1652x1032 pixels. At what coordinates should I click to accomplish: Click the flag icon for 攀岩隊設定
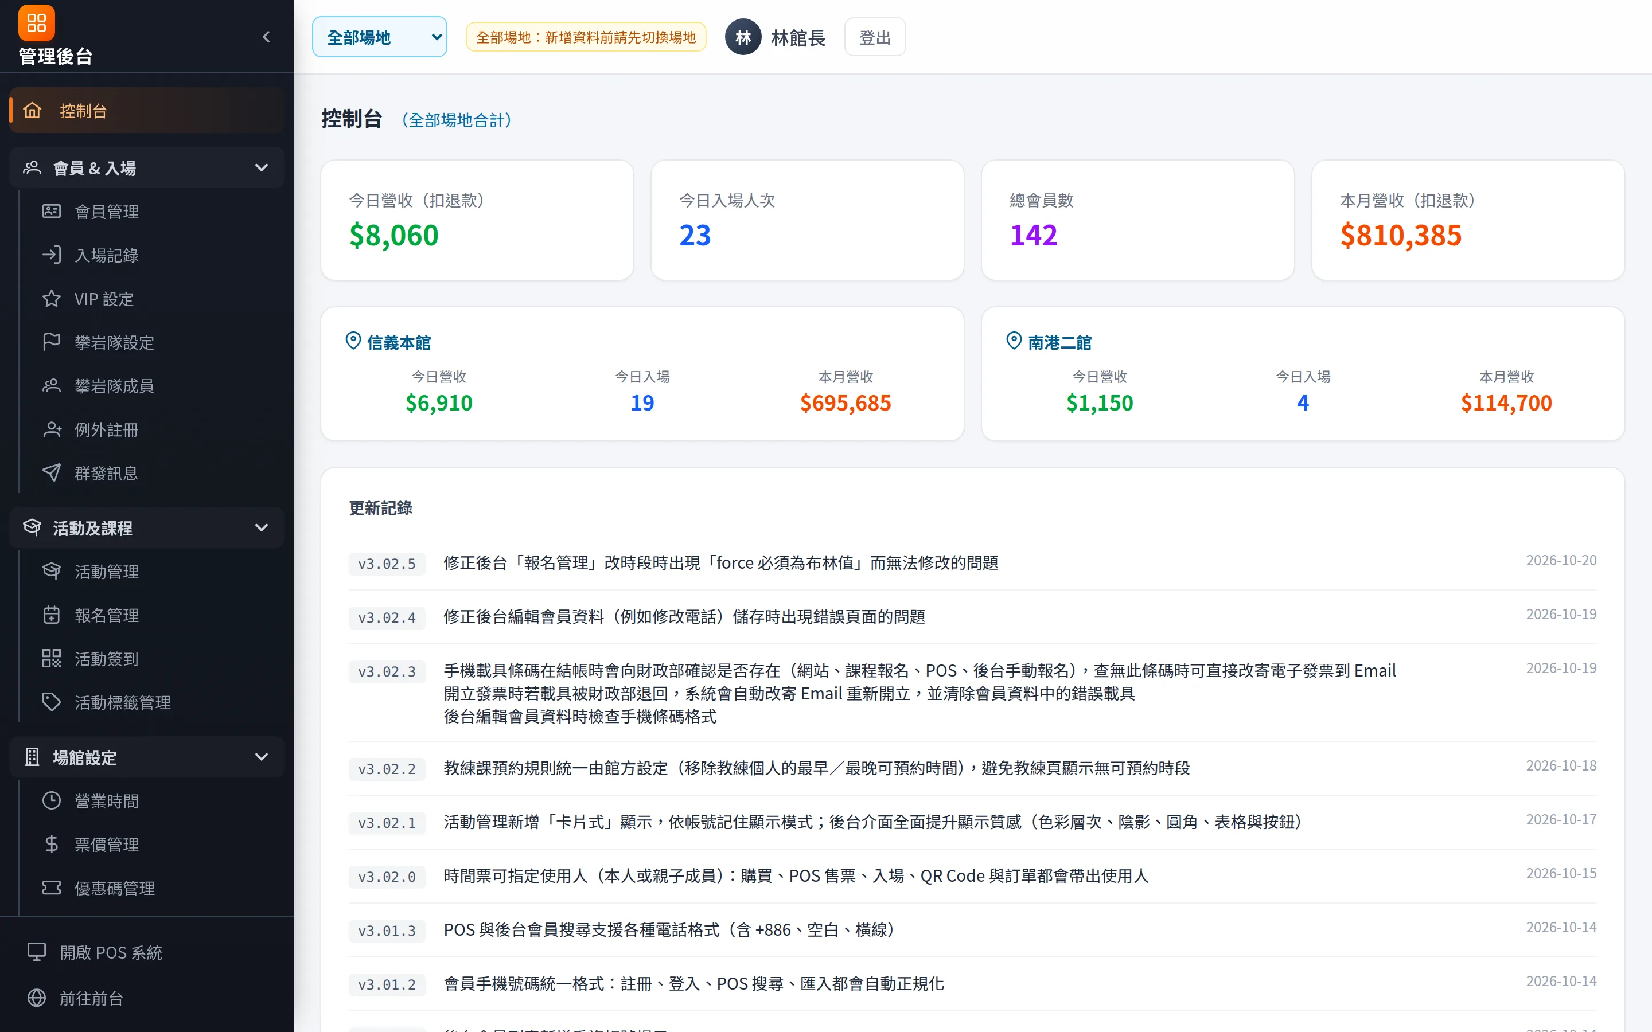pyautogui.click(x=51, y=342)
